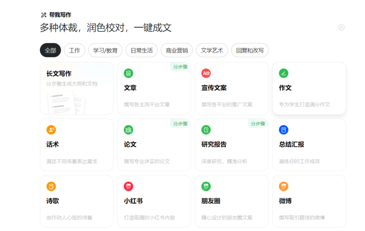Image resolution: width=365 pixels, height=231 pixels.
Task: Select the 回复和改写 category
Action: [x=249, y=50]
